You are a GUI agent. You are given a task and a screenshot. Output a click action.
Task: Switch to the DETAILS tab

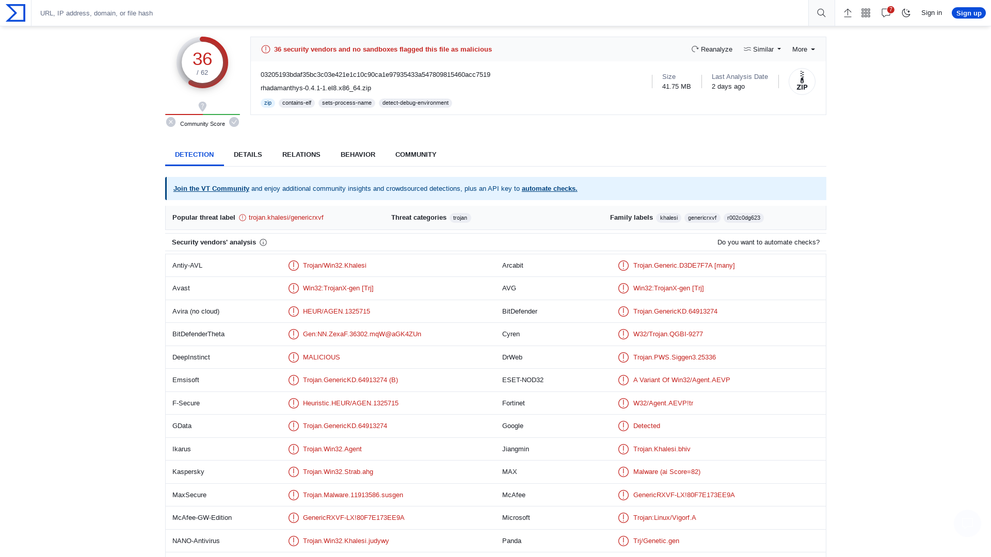tap(248, 155)
